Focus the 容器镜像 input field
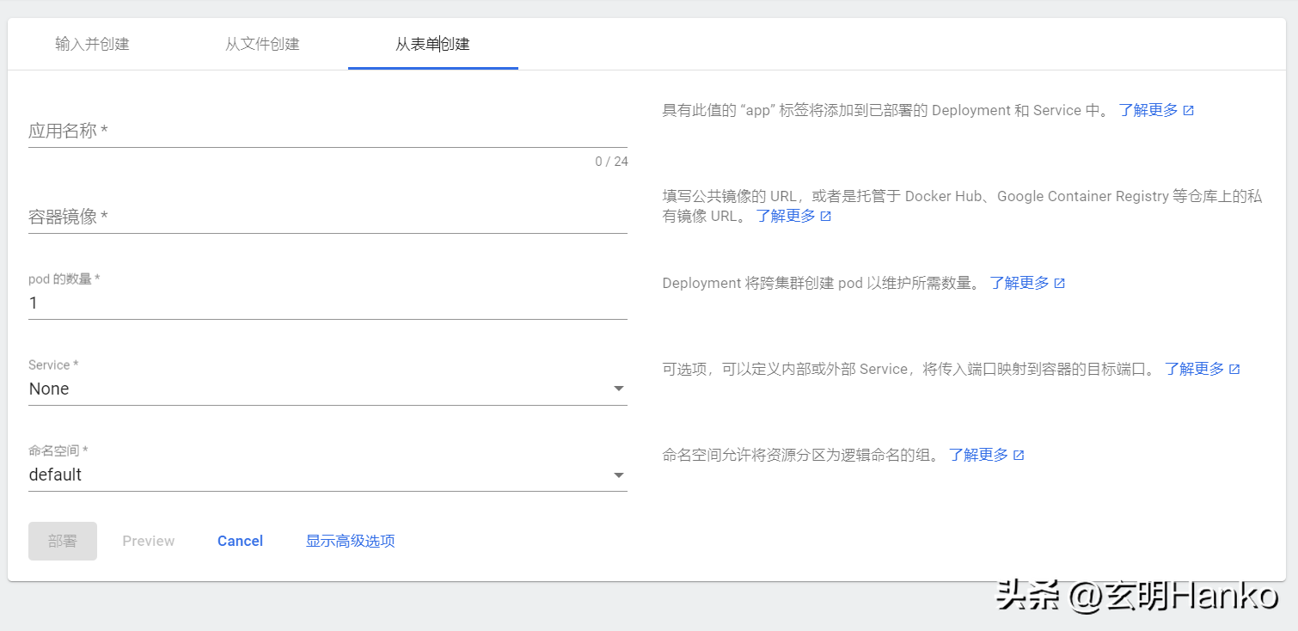This screenshot has width=1298, height=631. coord(327,217)
